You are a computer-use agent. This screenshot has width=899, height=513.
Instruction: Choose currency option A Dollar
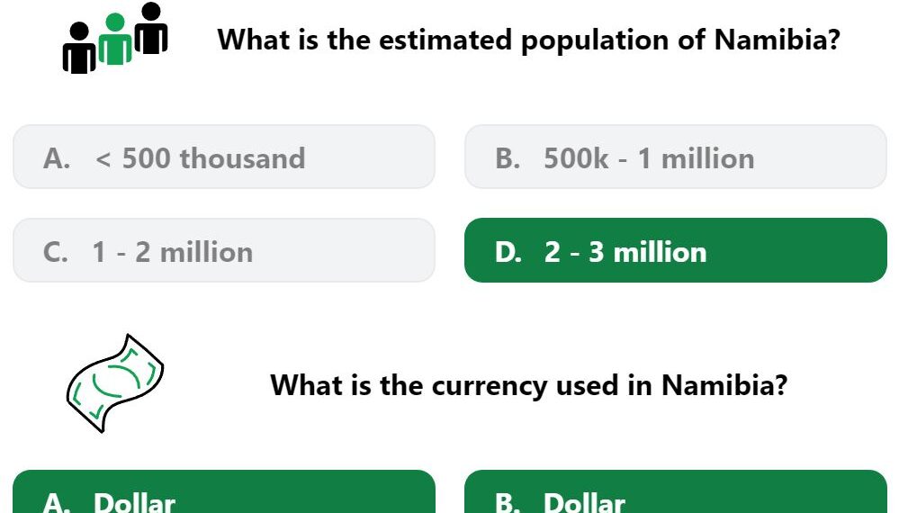224,491
